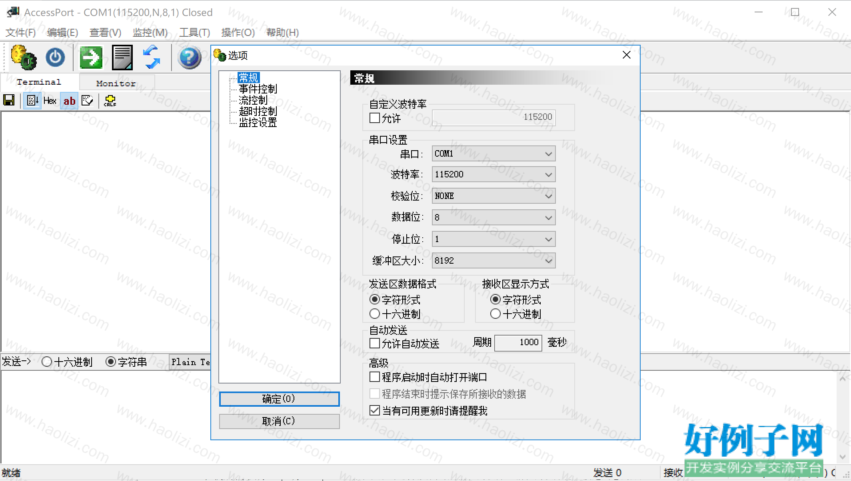The image size is (851, 481).
Task: Switch to the Monitor tab
Action: [116, 83]
